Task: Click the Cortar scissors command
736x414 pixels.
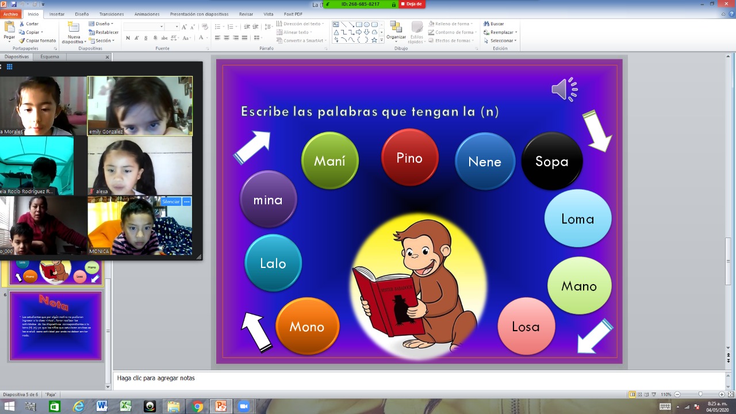Action: [x=29, y=24]
